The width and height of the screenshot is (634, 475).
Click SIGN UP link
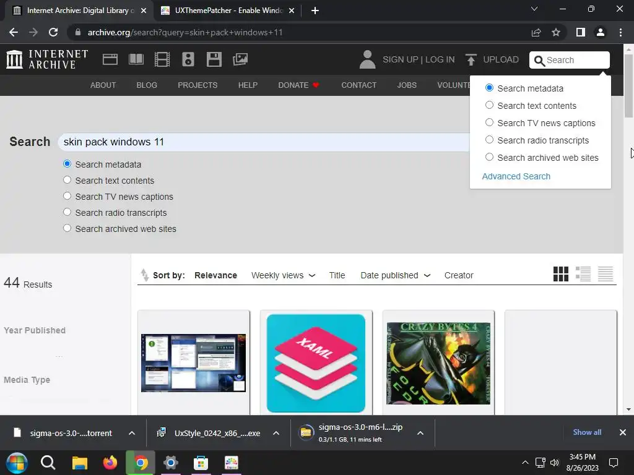click(401, 59)
